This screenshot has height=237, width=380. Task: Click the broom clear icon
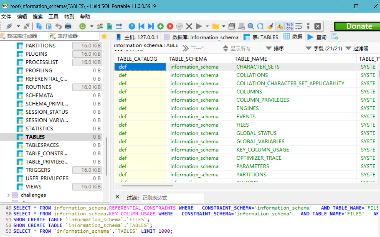pos(270,26)
